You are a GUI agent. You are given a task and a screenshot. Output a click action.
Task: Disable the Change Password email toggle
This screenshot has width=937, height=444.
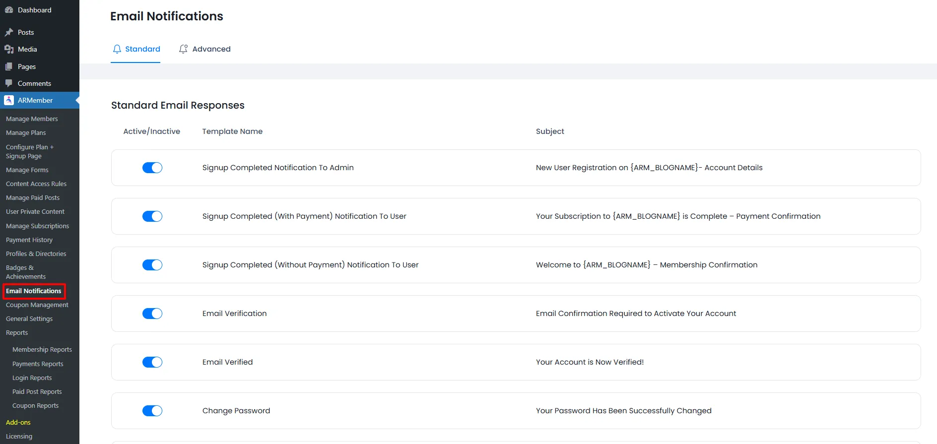tap(152, 411)
